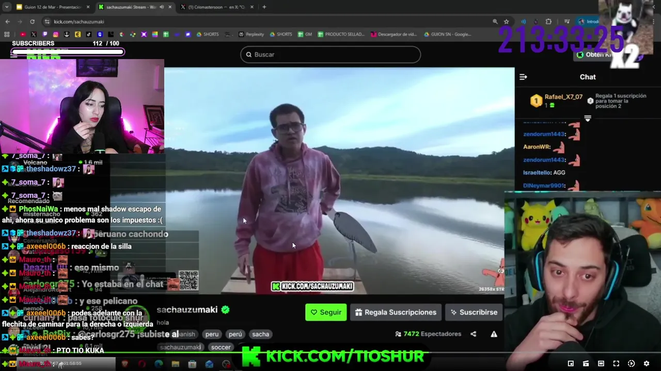The width and height of the screenshot is (661, 371).
Task: Toggle theater mode on player
Action: 601,364
